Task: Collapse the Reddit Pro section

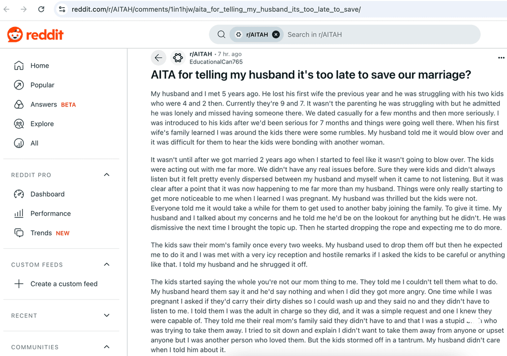Action: point(107,174)
